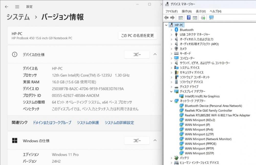Click the Windows logo beside Windows の仕様
The height and width of the screenshot is (165, 256).
click(x=15, y=141)
